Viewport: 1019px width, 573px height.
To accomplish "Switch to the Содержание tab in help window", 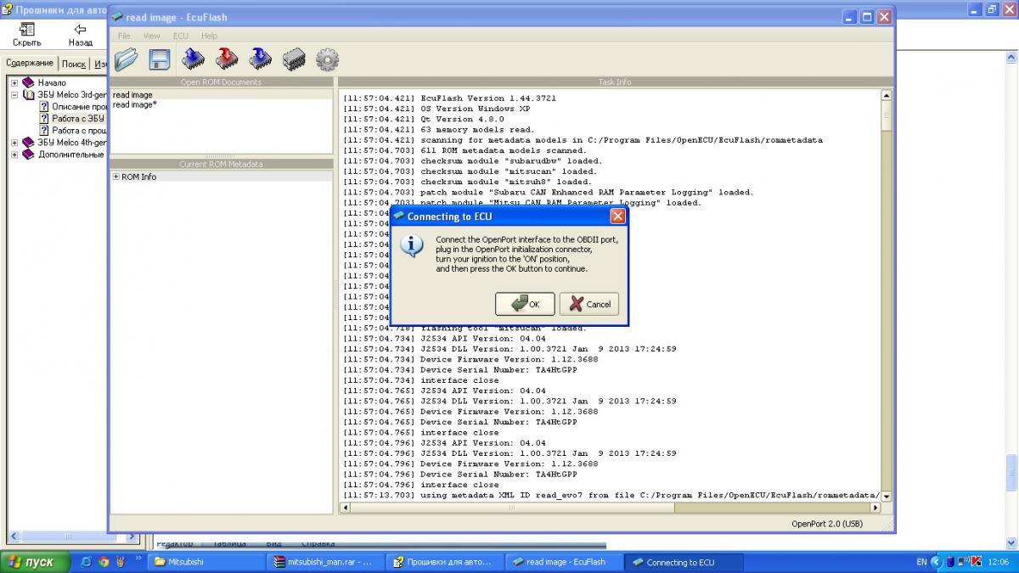I will (x=30, y=63).
